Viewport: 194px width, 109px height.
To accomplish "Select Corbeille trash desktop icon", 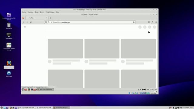I will (x=9, y=26).
